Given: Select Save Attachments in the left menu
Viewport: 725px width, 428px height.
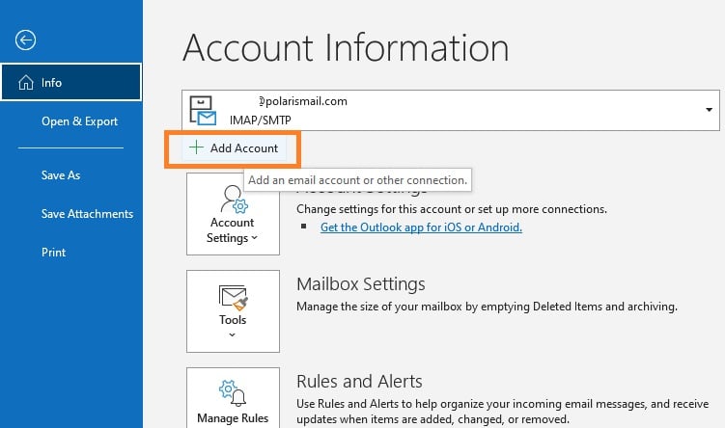Looking at the screenshot, I should click(87, 214).
